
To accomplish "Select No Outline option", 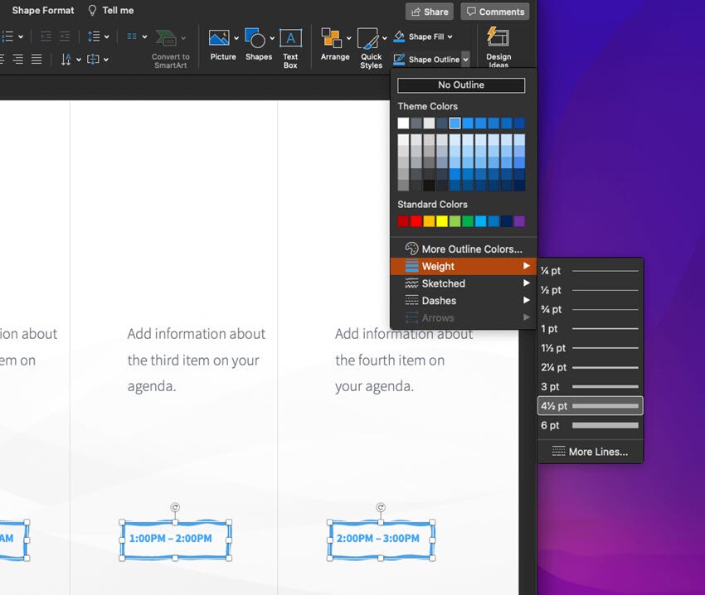I will point(461,85).
